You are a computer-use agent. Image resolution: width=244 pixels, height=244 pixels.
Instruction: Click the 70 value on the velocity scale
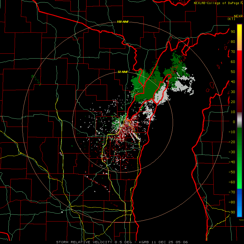coord(233,52)
